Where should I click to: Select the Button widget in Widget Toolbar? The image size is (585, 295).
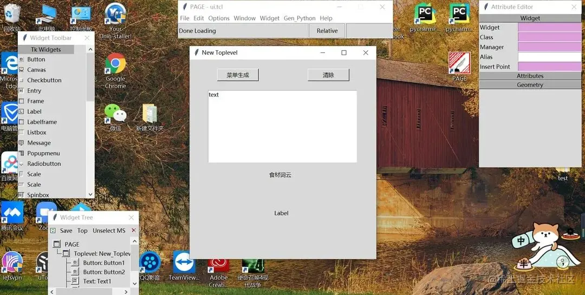click(36, 60)
